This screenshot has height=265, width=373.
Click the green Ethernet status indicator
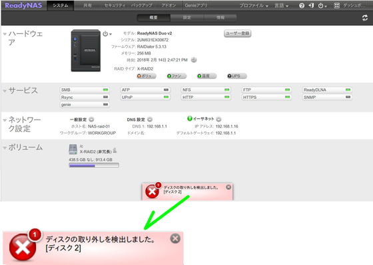click(190, 118)
